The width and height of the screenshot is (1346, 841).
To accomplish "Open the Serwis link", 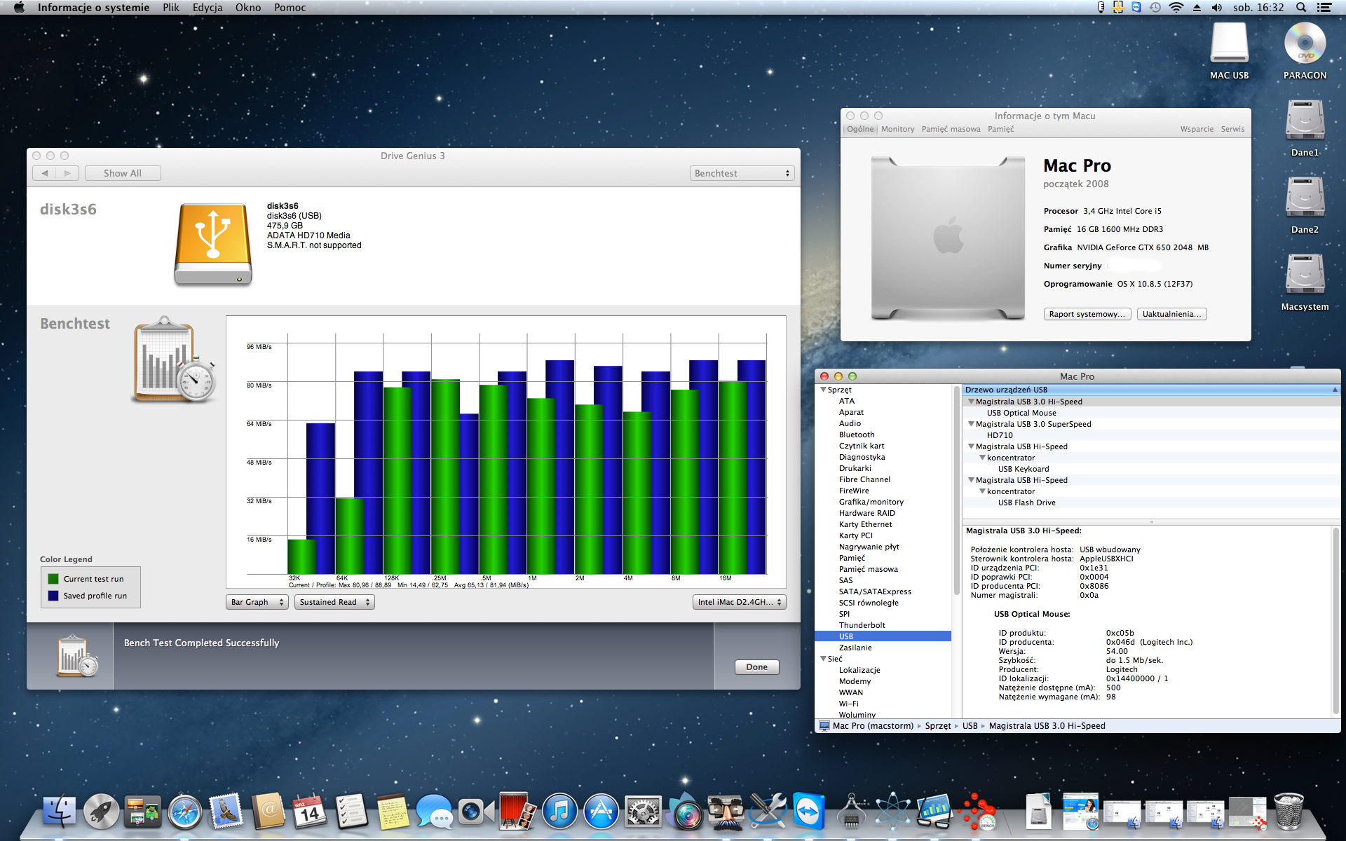I will (1232, 129).
